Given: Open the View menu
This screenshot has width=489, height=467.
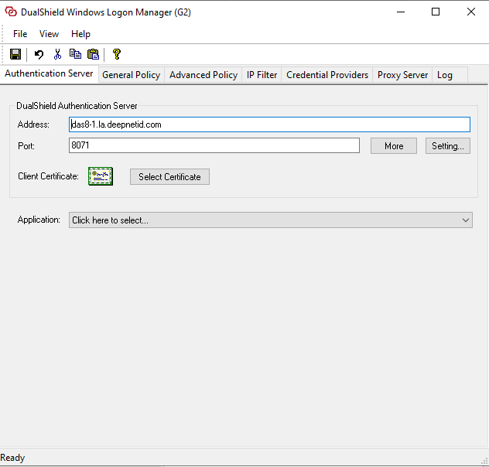Looking at the screenshot, I should click(x=49, y=34).
